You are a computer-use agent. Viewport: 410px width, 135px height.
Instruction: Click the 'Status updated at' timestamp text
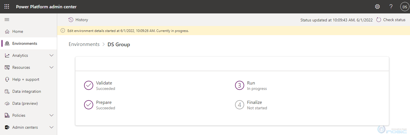[x=337, y=20]
